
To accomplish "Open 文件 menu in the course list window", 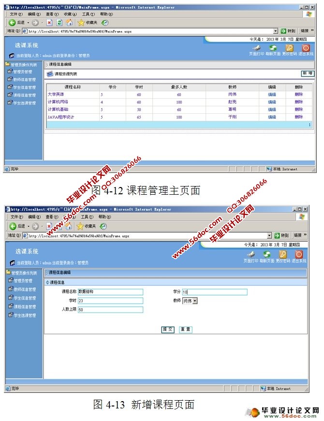I will [x=16, y=14].
